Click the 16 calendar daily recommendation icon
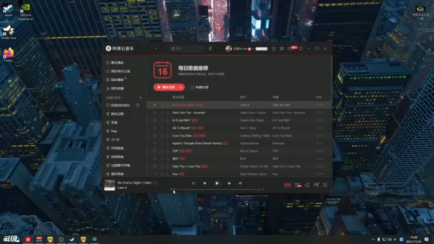Image resolution: width=434 pixels, height=244 pixels. 162,70
